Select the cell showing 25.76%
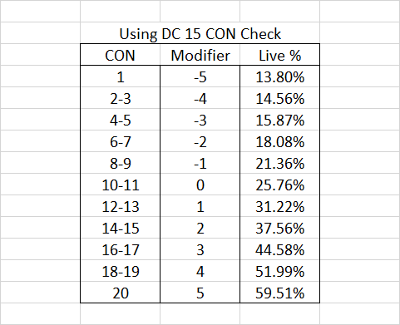Screen dimensions: 400x325 pos(279,185)
